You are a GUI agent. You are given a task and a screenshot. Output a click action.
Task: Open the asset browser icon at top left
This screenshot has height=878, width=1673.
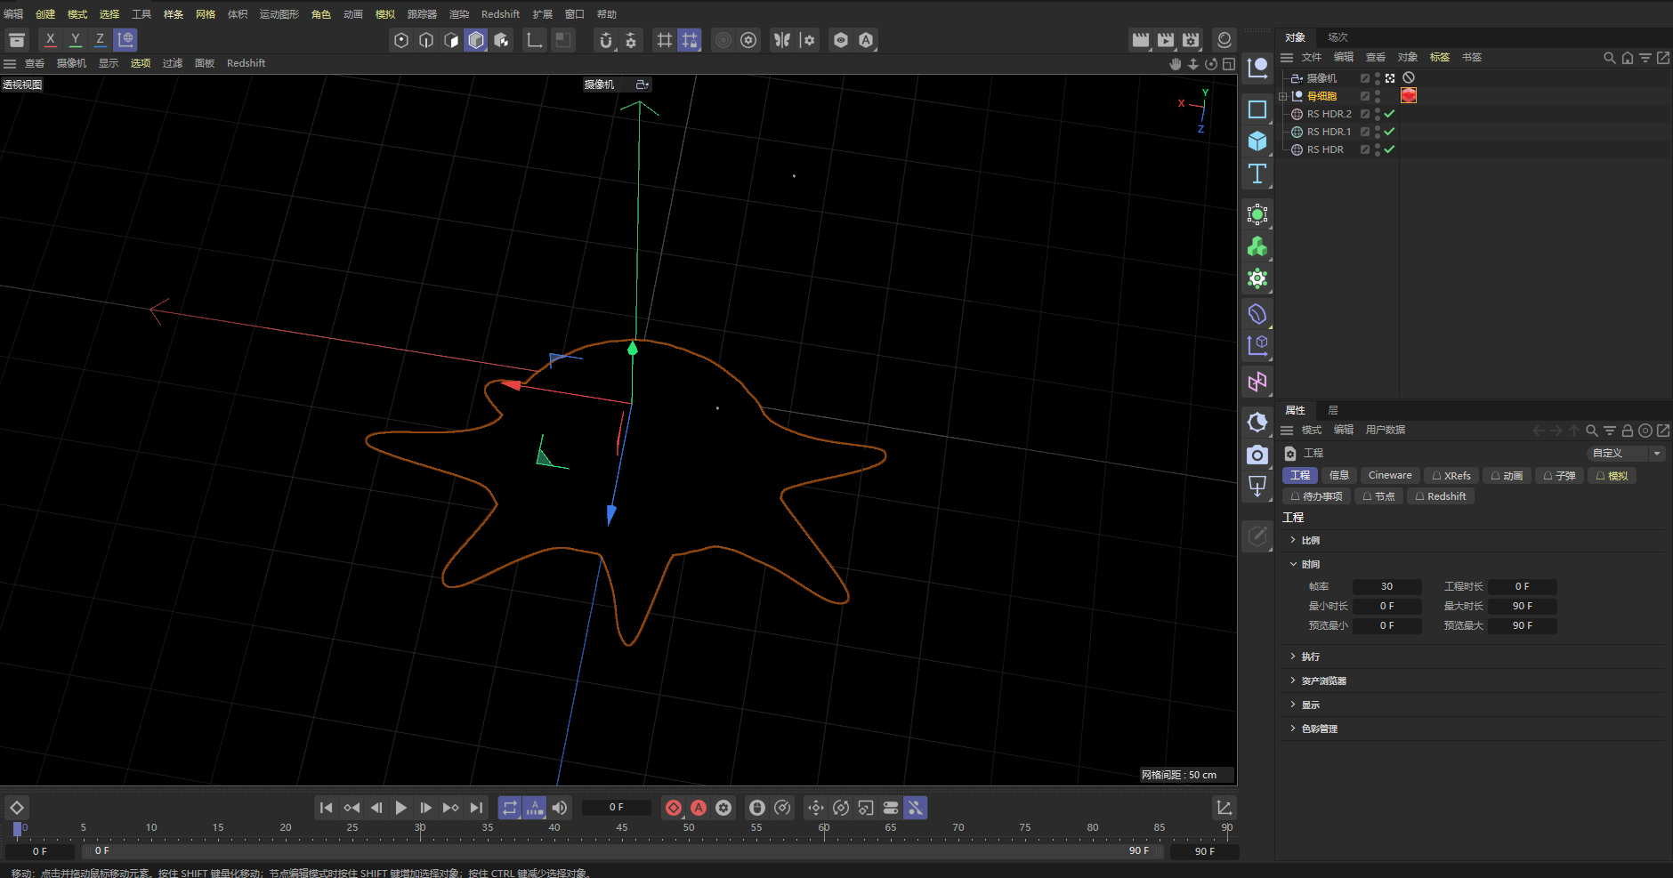17,40
